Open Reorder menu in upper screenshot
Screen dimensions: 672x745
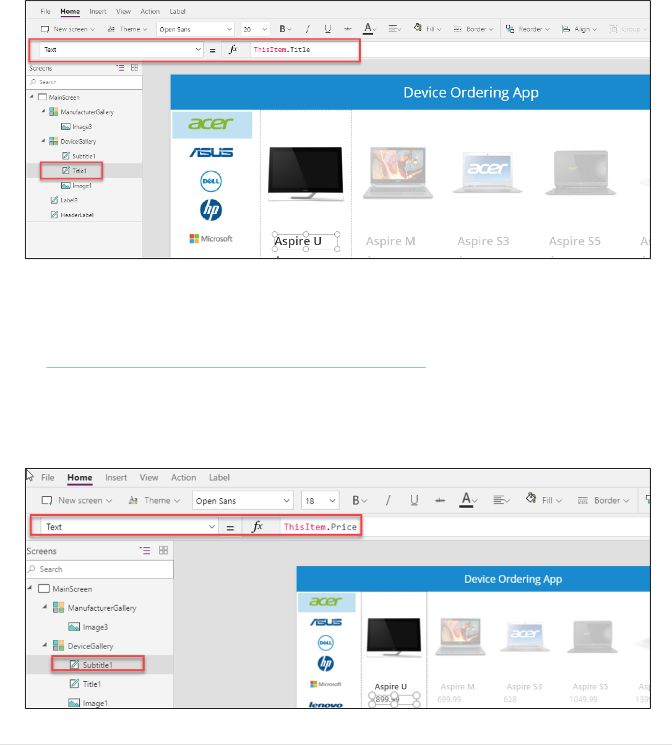click(528, 29)
